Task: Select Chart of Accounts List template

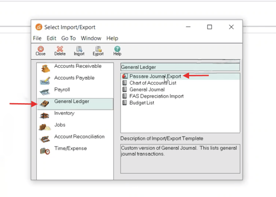Action: 180,83
